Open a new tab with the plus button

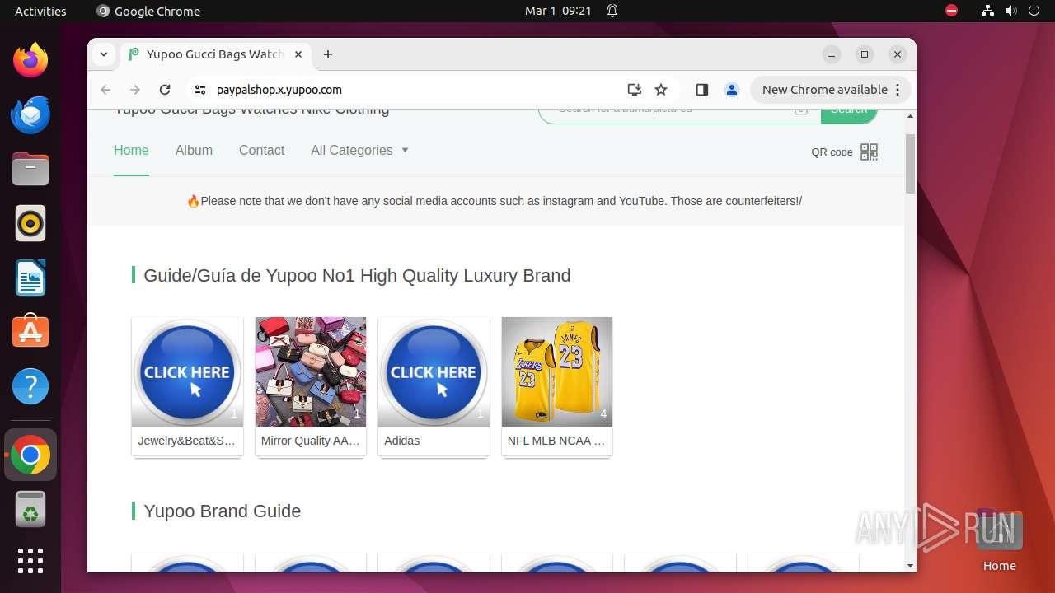pos(328,54)
